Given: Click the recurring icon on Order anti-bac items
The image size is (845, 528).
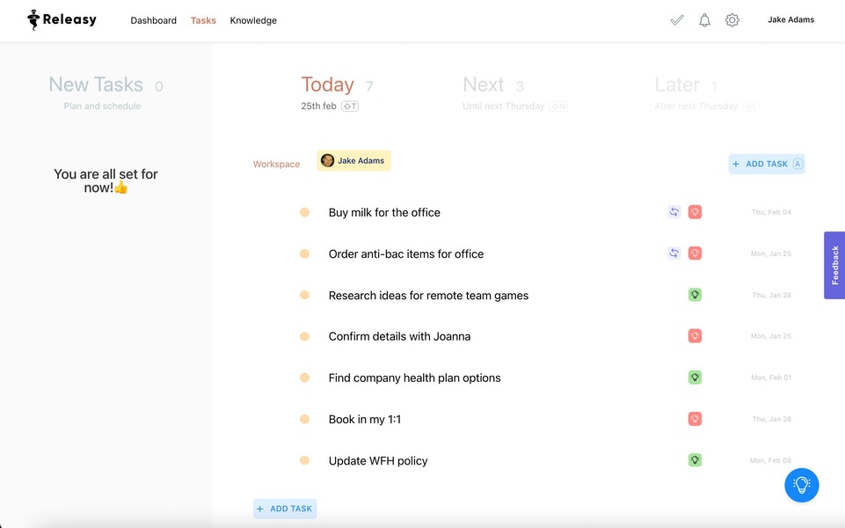Looking at the screenshot, I should tap(674, 253).
